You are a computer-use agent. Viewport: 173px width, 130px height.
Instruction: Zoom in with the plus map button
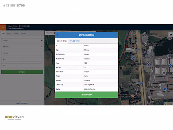pos(47,33)
